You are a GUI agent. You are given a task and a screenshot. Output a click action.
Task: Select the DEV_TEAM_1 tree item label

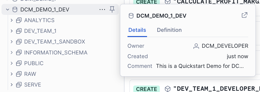pos(40,31)
